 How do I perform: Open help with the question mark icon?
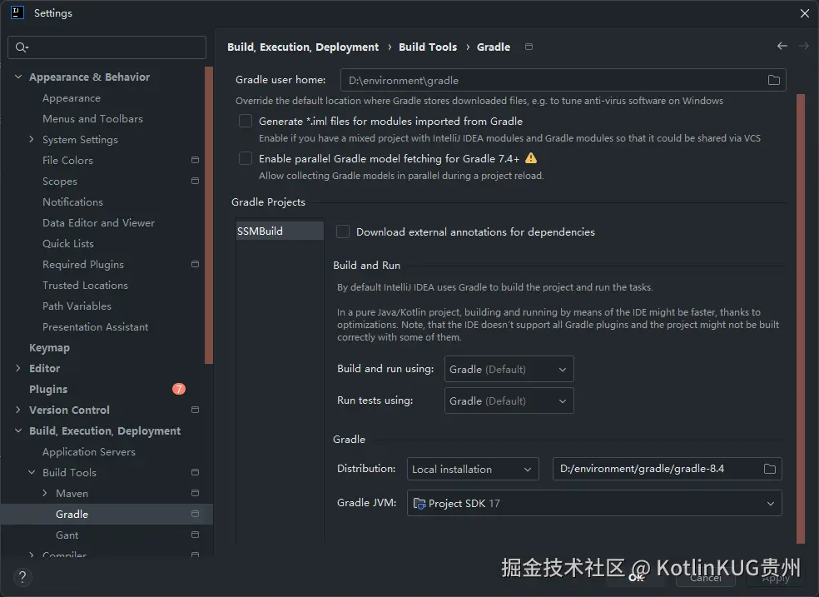pos(22,577)
